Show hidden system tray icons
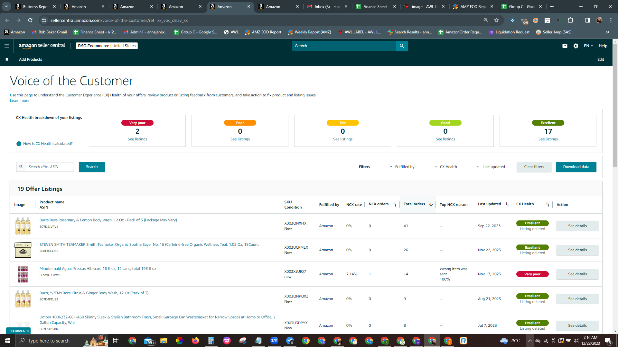618x347 pixels. 530,341
